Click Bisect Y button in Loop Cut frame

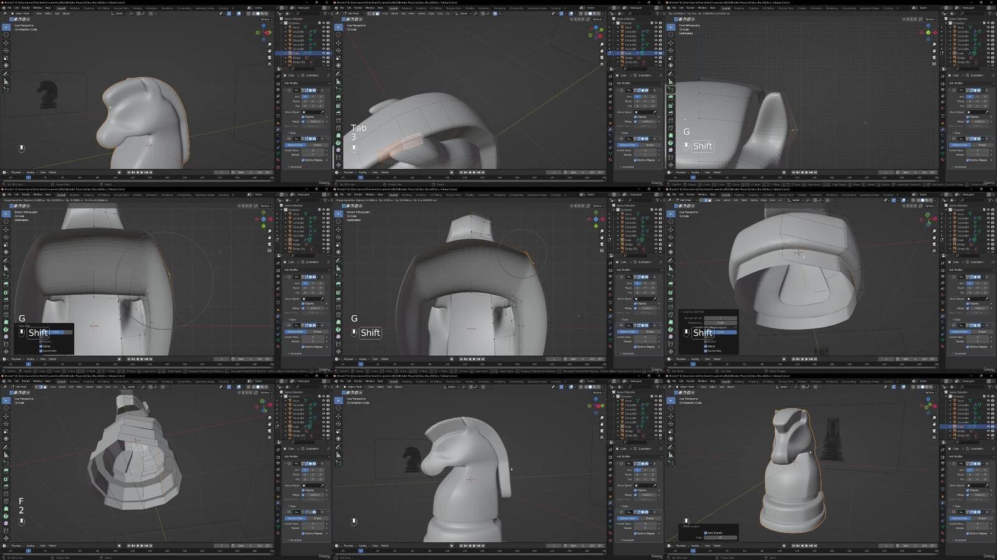click(977, 288)
